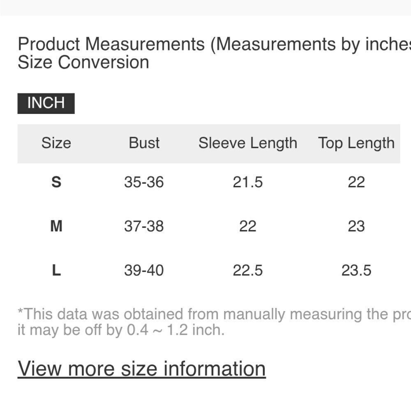Open the View more size information link

(141, 368)
